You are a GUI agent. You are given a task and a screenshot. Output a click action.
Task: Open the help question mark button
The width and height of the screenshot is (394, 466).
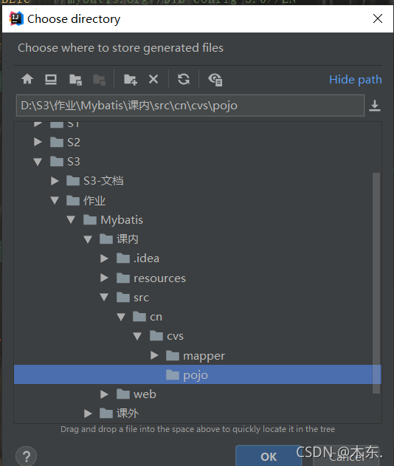pyautogui.click(x=26, y=456)
